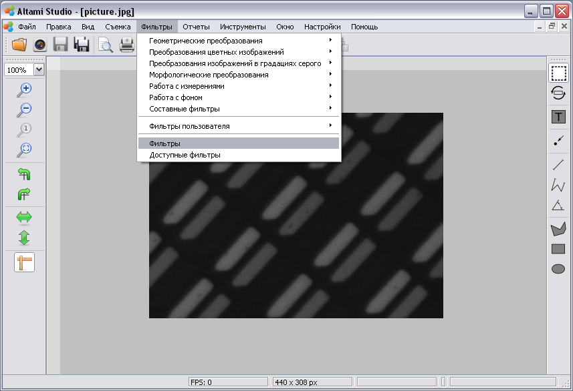Select the ellipse tool
This screenshot has height=391, width=573.
click(558, 269)
